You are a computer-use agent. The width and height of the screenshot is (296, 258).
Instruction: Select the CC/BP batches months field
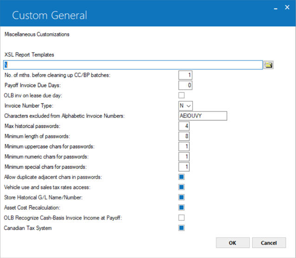[x=186, y=75]
